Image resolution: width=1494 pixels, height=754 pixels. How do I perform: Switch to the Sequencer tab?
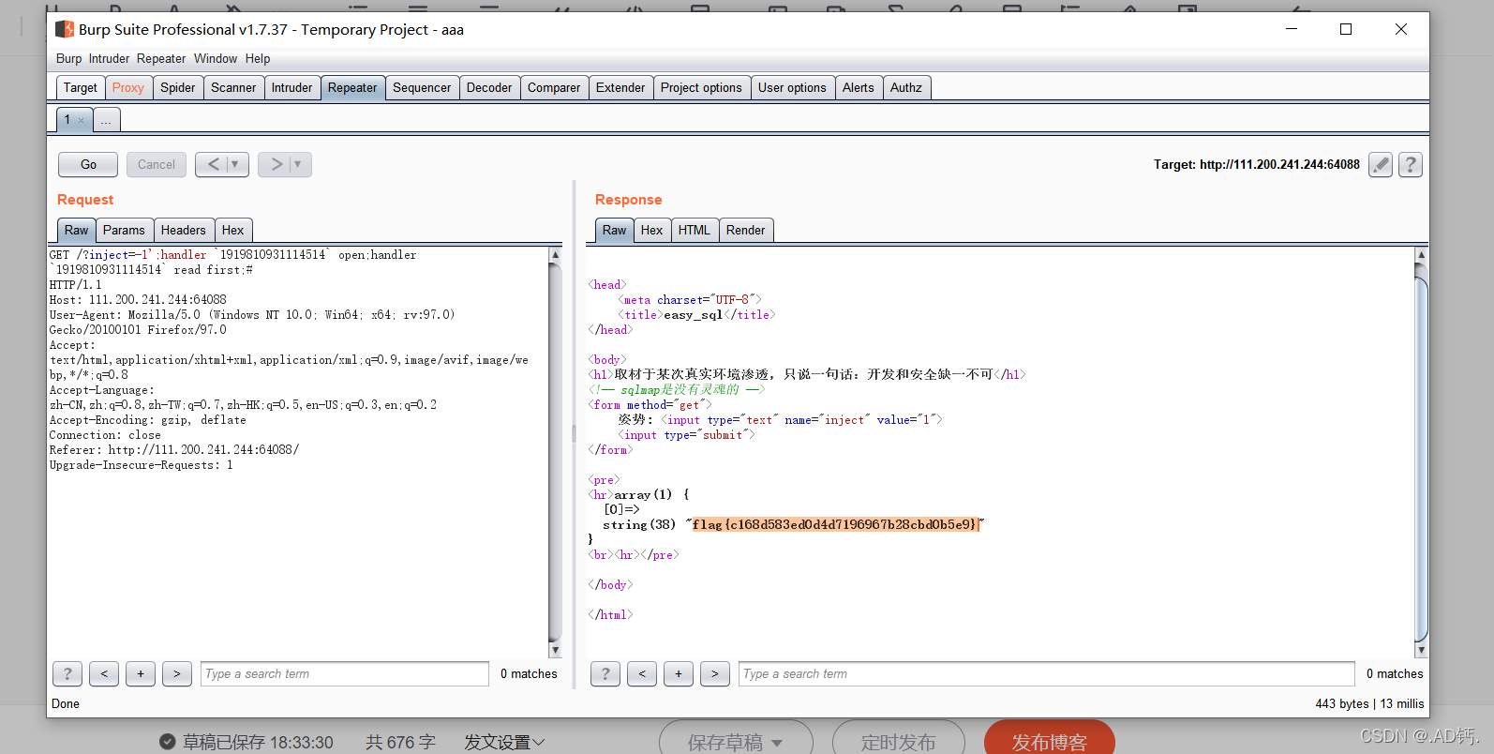coord(422,87)
